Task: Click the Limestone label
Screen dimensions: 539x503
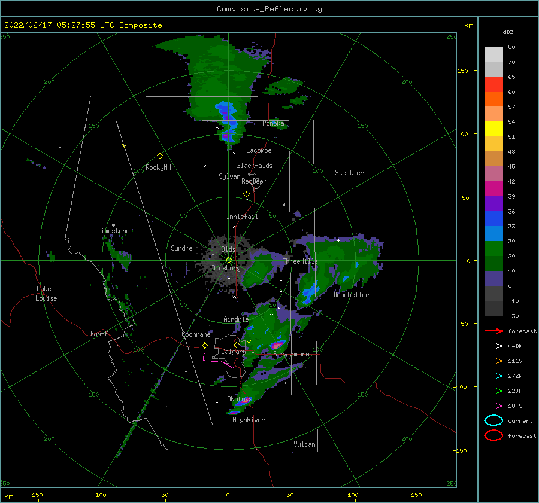Action: pos(113,231)
